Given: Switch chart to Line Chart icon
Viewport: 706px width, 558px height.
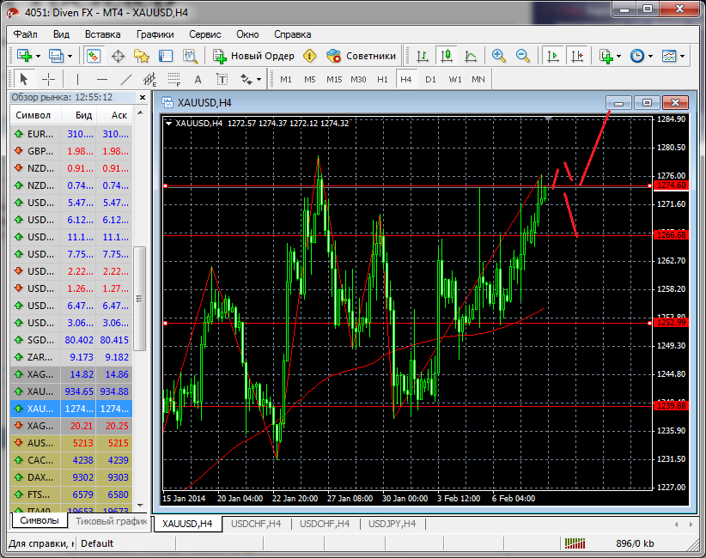Looking at the screenshot, I should tap(471, 56).
